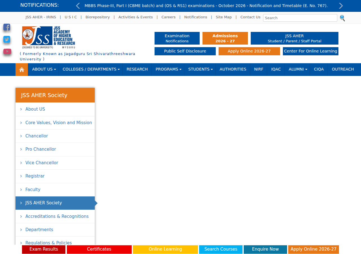Expand the ALUMNI dropdown menu

(x=298, y=69)
